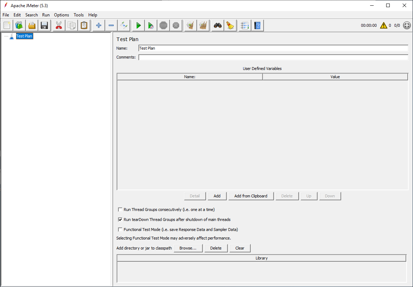Click into the Comments text field
Viewport: 413px width, 287px height.
click(x=274, y=57)
